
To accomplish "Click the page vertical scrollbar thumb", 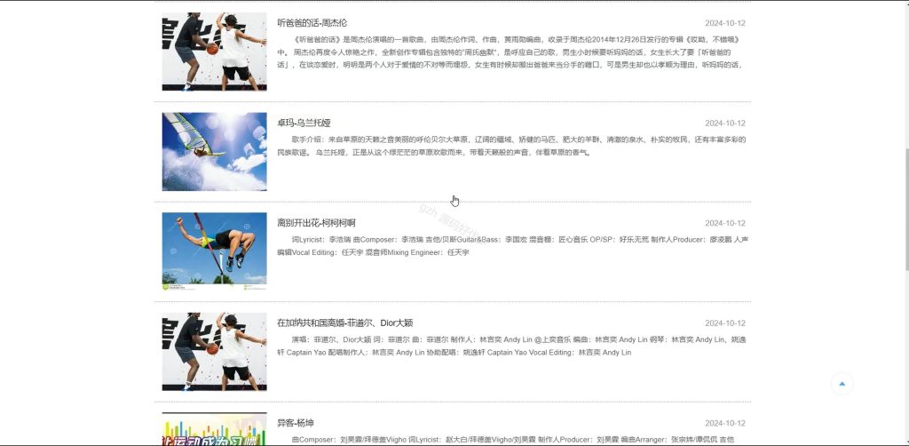I will pos(906,209).
